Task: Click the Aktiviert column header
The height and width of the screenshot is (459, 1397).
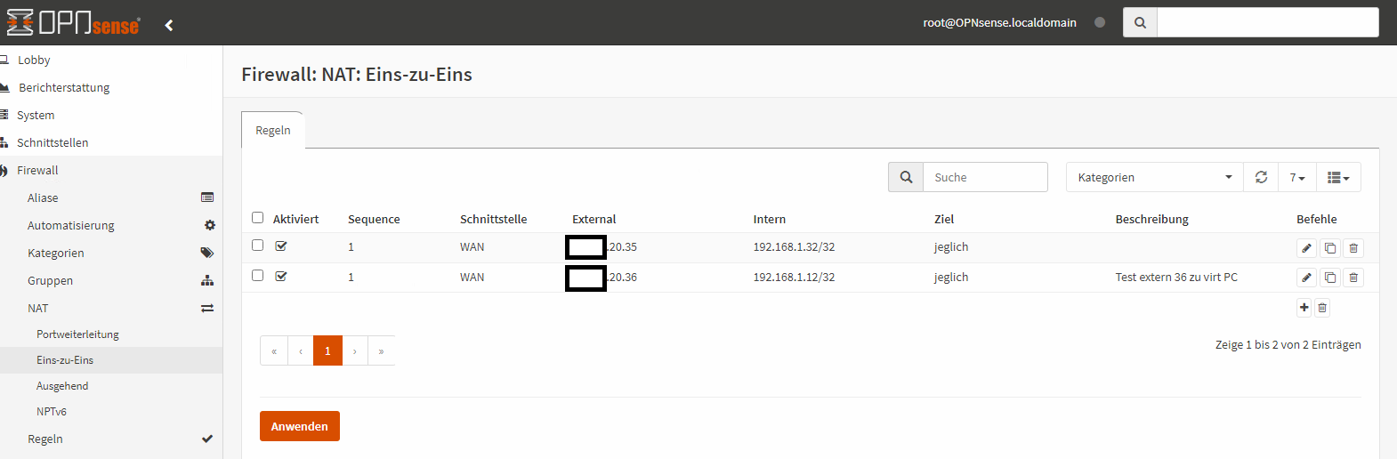Action: tap(295, 219)
